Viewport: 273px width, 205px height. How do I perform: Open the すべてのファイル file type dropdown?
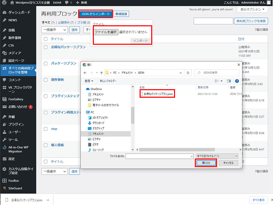pos(217,156)
